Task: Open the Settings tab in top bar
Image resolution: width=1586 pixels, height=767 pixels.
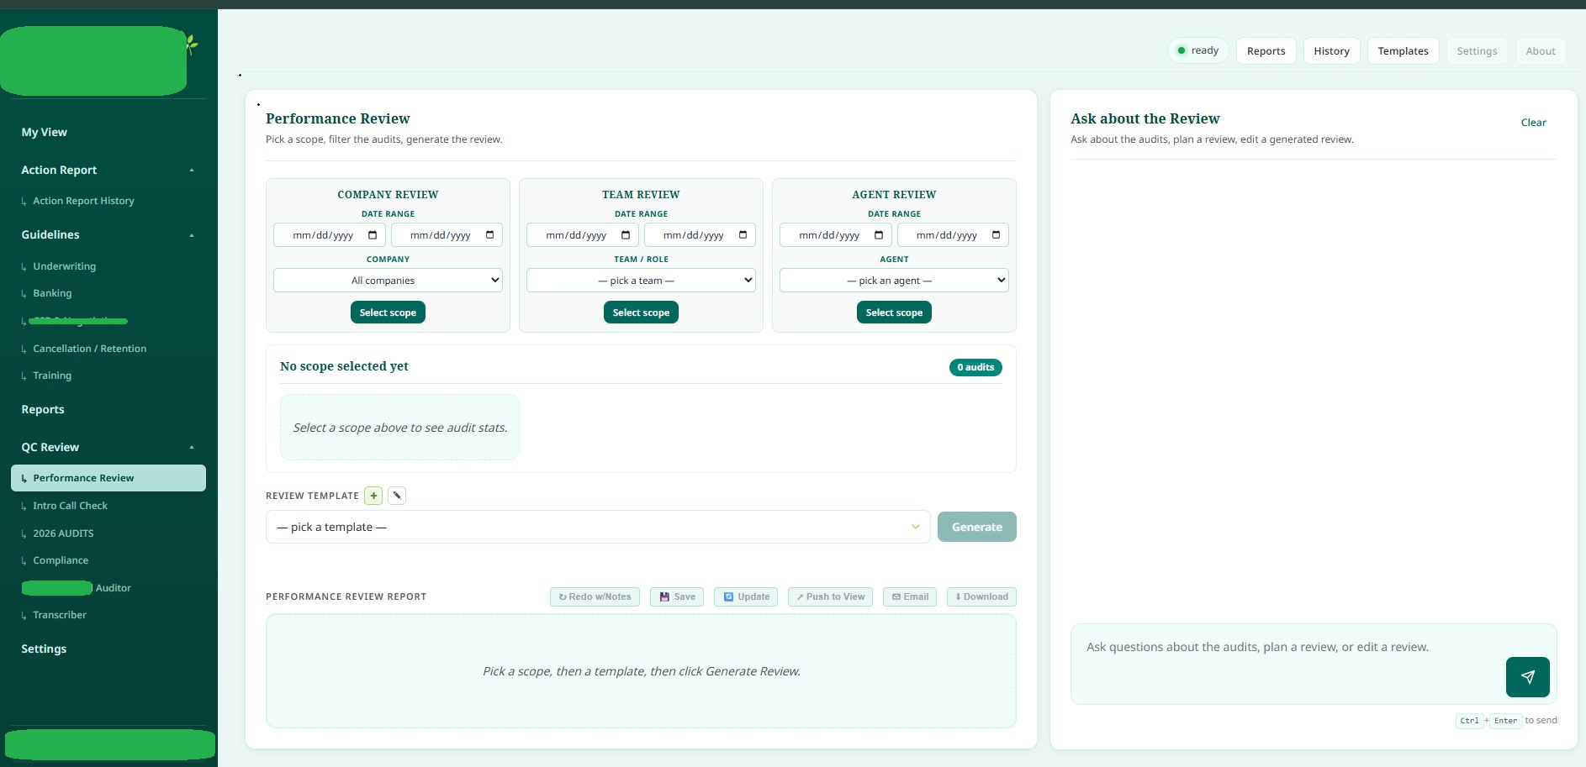Action: (x=1477, y=50)
